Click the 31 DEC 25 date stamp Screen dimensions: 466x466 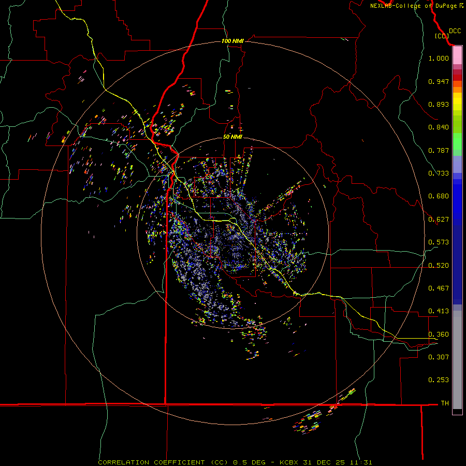(x=324, y=462)
